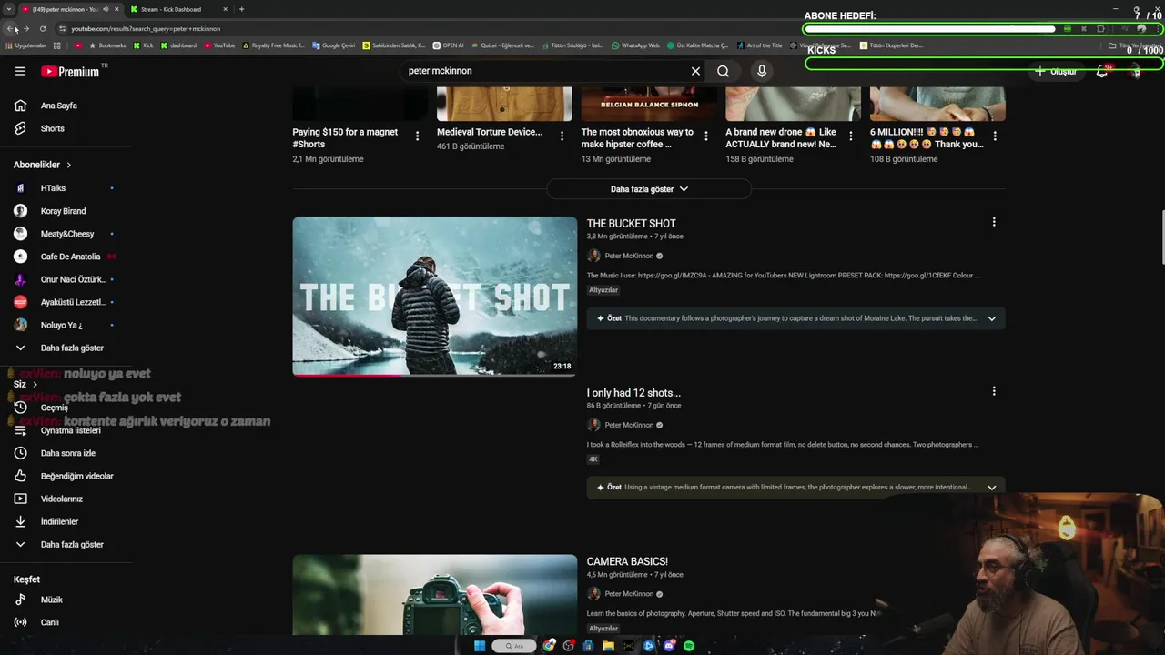Go back with browser back arrow

[x=11, y=28]
